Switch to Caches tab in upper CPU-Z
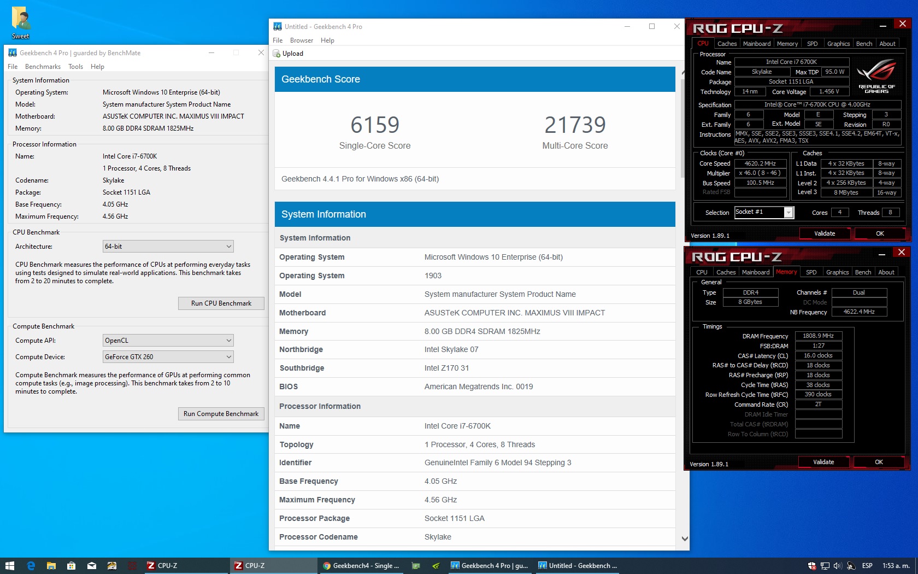918x574 pixels. [727, 44]
